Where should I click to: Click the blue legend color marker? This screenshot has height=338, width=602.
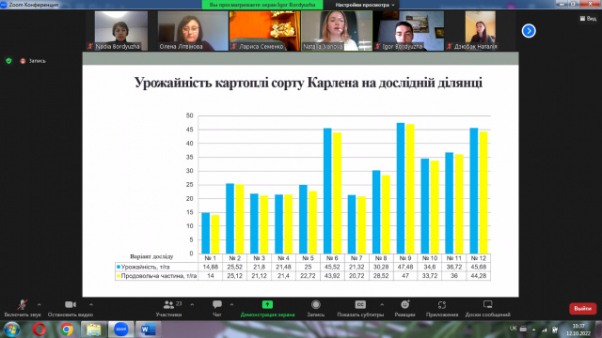click(x=119, y=267)
